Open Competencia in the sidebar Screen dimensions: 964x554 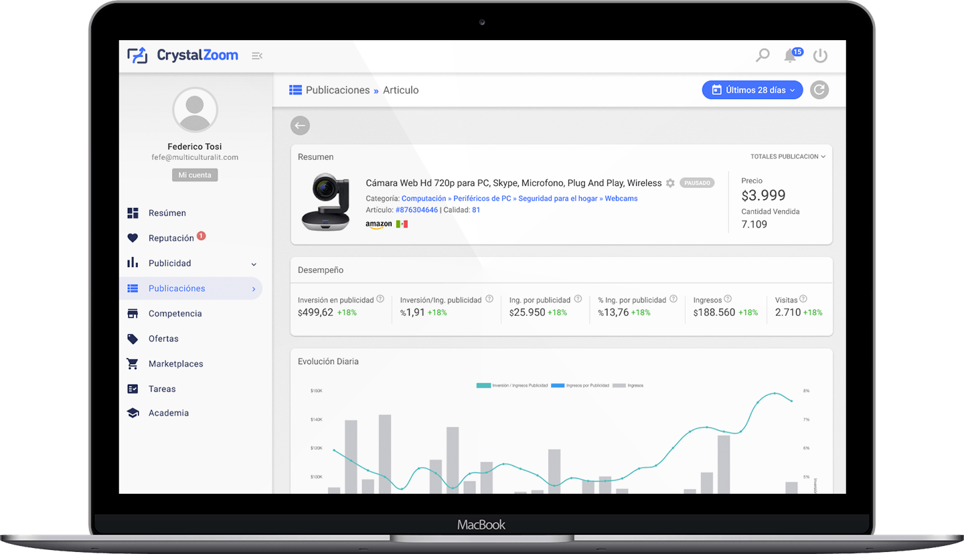[x=174, y=314]
